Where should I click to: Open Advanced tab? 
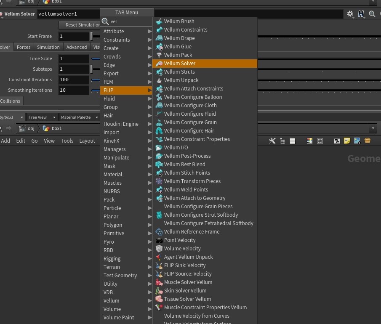point(77,47)
